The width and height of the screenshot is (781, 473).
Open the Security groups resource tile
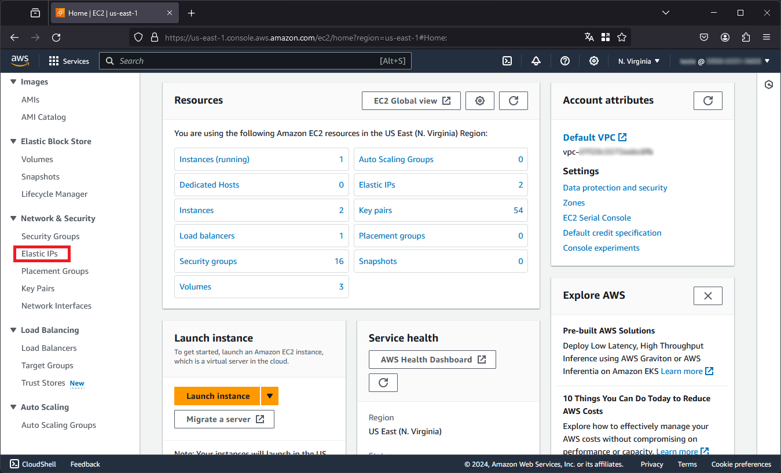[x=262, y=261]
